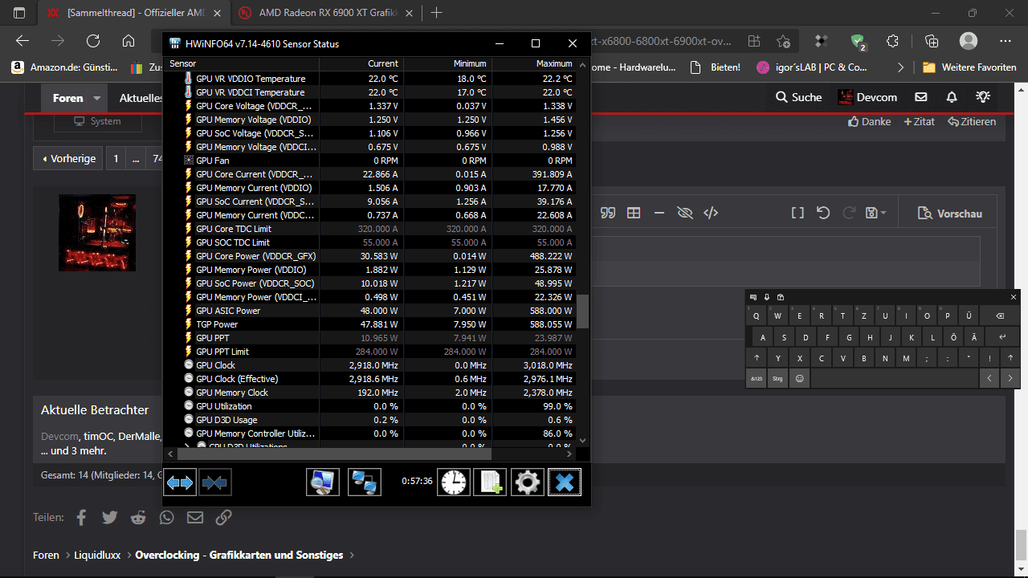Undo last change in editor
Image resolution: width=1028 pixels, height=578 pixels.
[x=823, y=213]
